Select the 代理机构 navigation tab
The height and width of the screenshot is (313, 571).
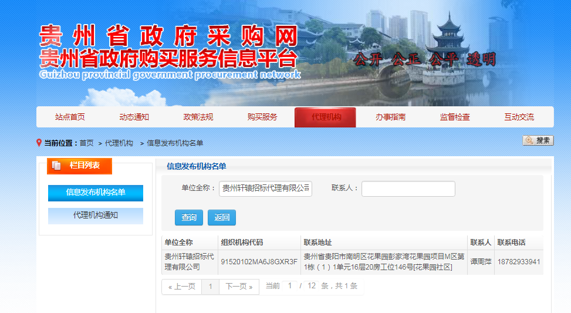pos(326,117)
